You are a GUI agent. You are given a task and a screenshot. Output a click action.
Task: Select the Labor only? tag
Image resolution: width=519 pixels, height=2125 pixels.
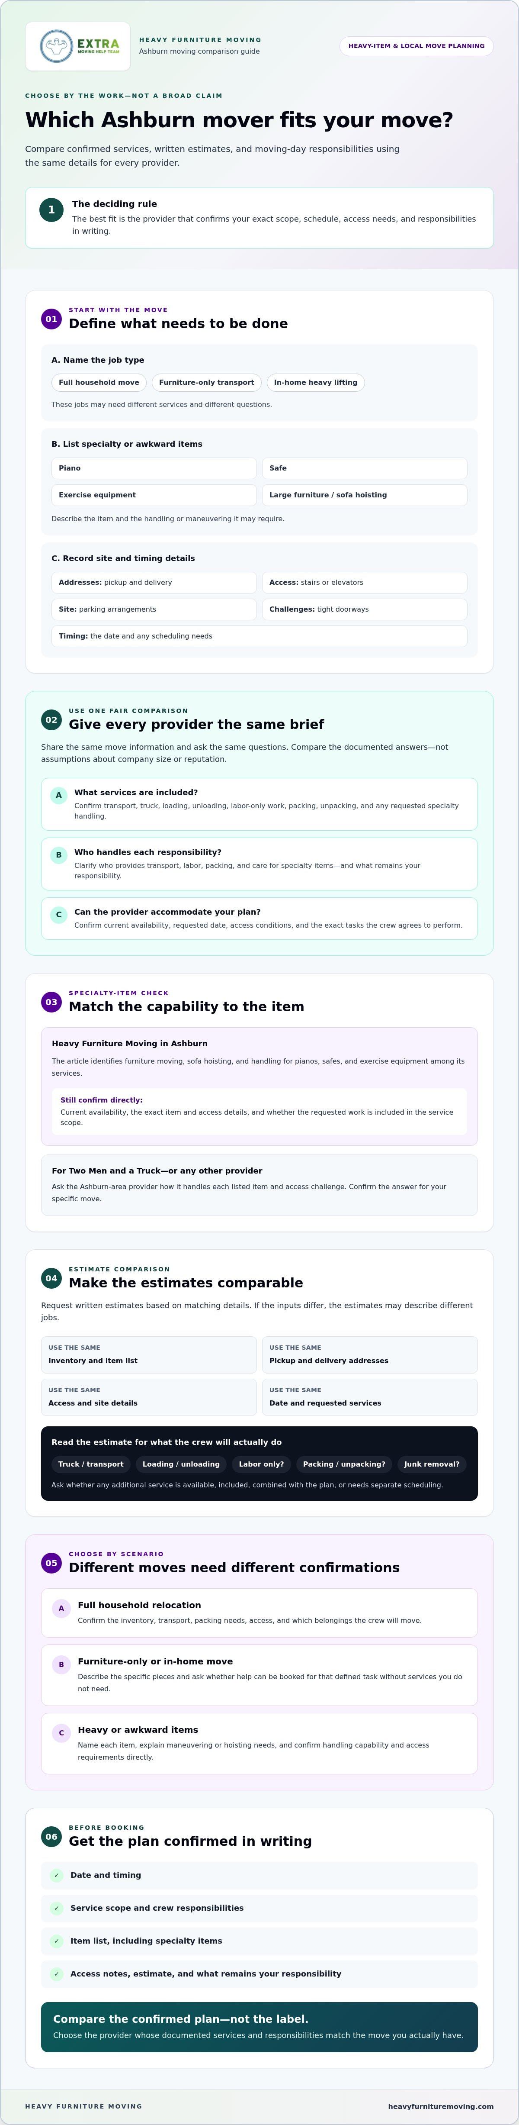261,1464
